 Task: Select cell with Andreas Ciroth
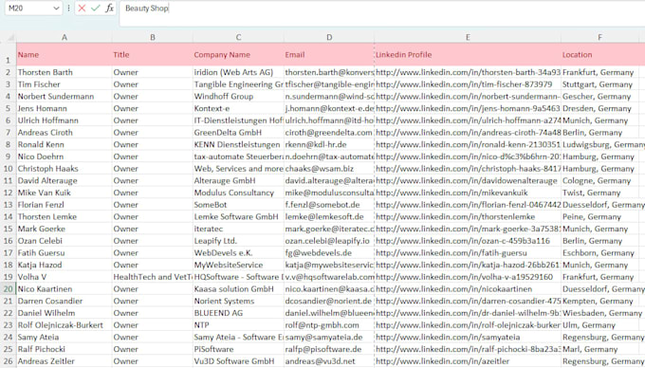point(64,133)
